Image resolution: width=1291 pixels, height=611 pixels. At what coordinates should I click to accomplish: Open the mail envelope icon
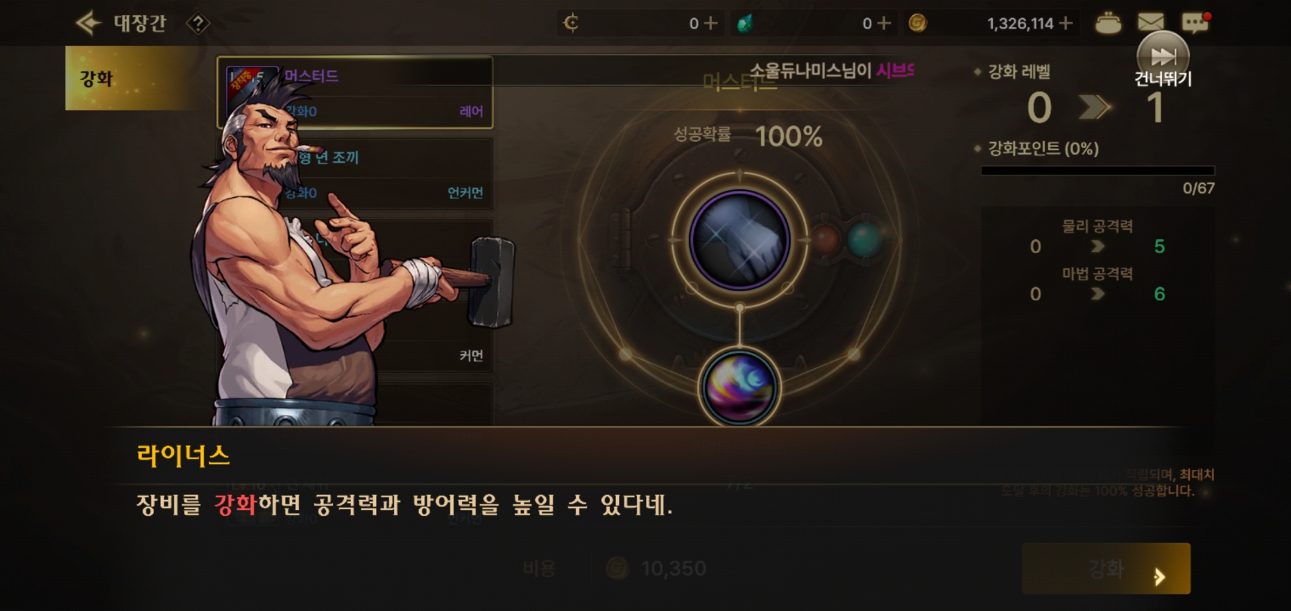pos(1151,23)
